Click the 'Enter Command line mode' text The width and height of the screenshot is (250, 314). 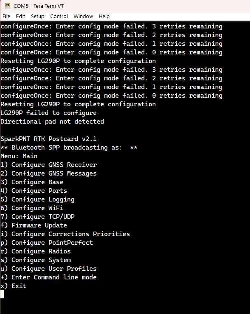click(54, 277)
